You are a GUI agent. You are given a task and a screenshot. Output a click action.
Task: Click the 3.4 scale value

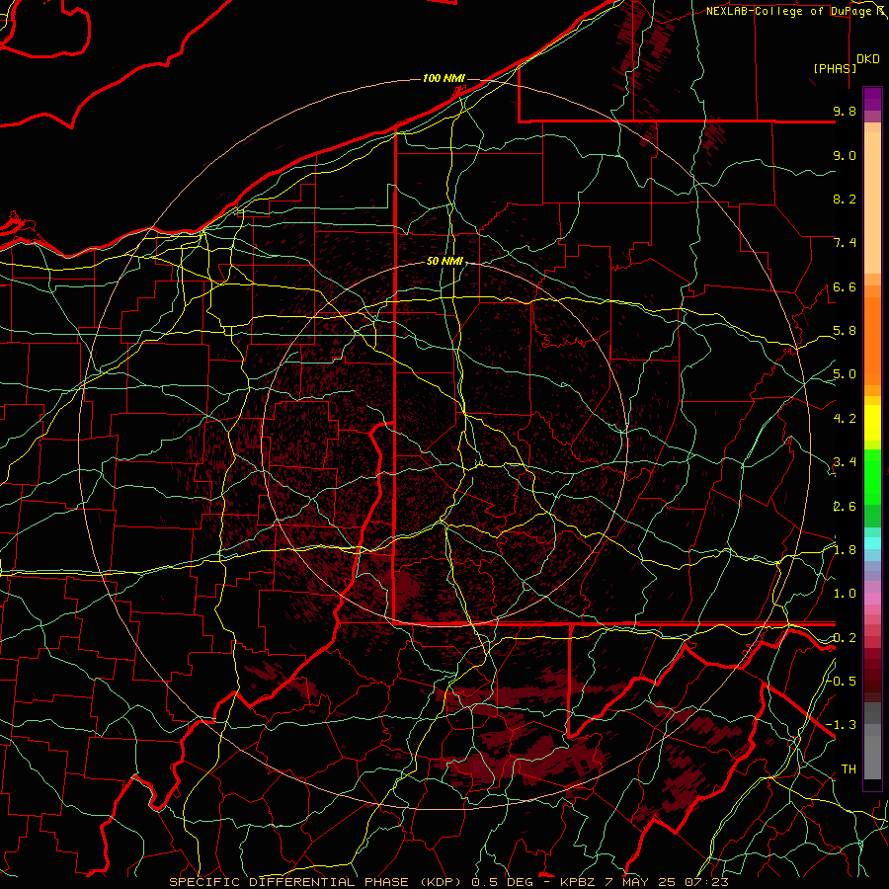[845, 462]
